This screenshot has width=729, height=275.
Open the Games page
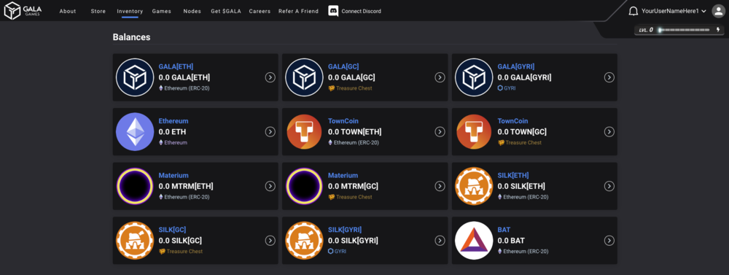tap(161, 11)
